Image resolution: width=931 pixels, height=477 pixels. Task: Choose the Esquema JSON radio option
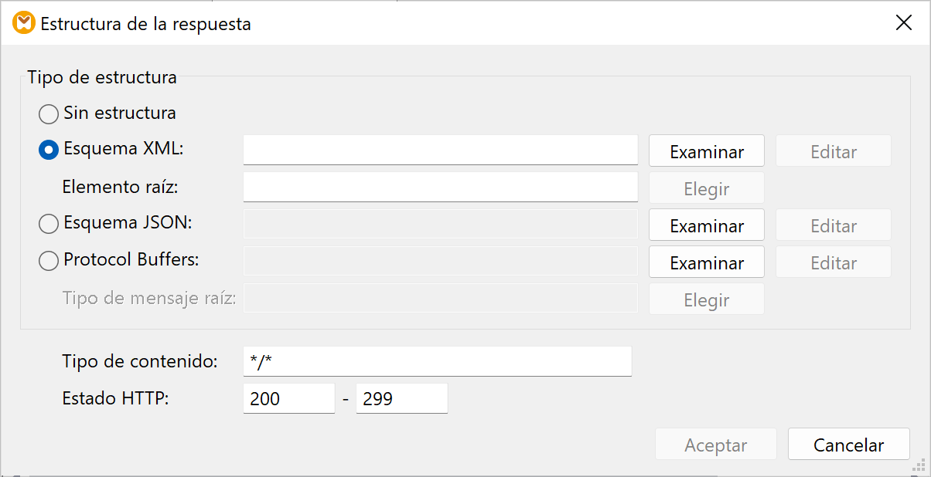point(49,224)
